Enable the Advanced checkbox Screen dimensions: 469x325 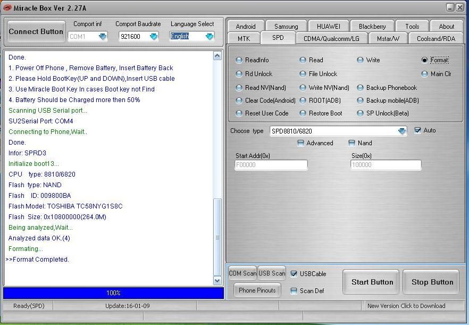click(301, 143)
